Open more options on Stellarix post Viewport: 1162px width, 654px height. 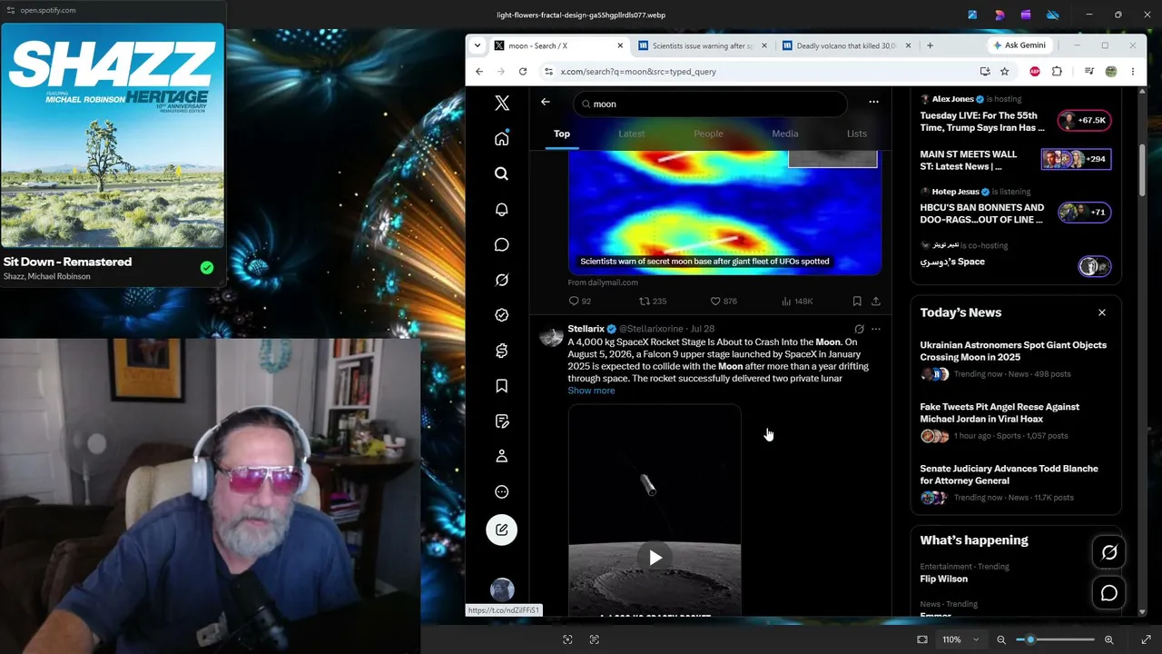click(x=876, y=329)
